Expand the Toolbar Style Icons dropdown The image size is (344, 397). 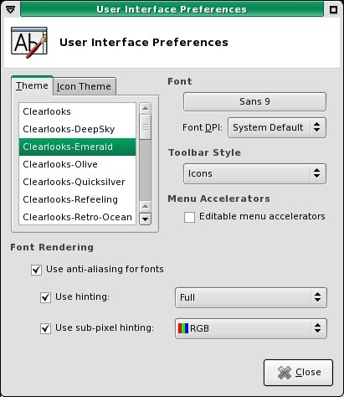click(x=254, y=173)
